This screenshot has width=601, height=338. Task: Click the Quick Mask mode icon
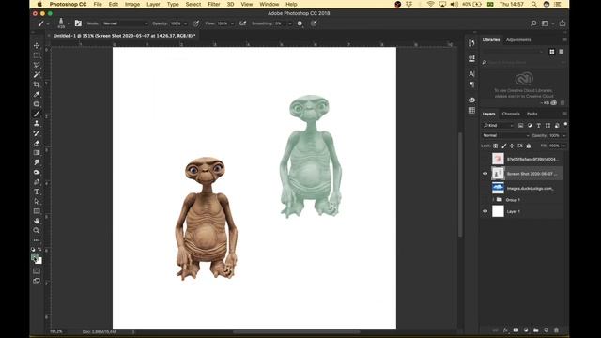coord(37,271)
